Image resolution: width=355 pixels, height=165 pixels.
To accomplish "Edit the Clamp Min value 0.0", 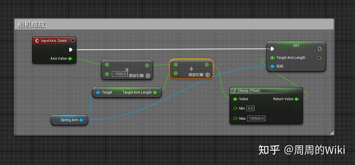I will pos(250,108).
